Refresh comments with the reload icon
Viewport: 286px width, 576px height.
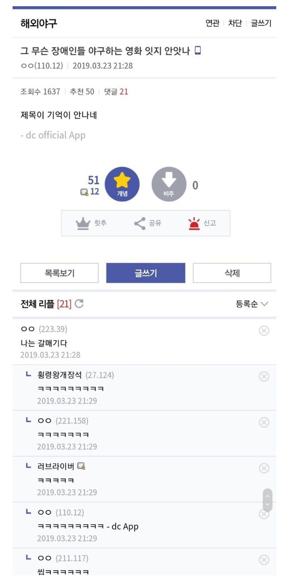click(x=79, y=304)
